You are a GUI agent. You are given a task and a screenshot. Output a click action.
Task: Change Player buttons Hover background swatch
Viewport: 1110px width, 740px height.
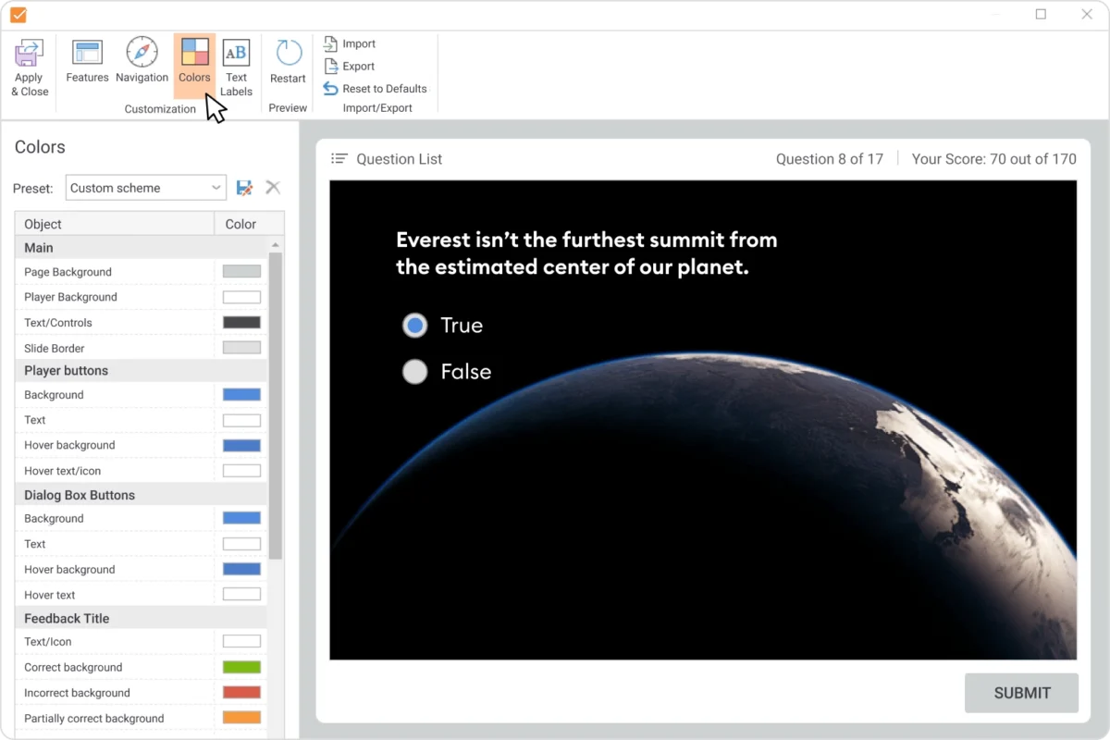(241, 445)
